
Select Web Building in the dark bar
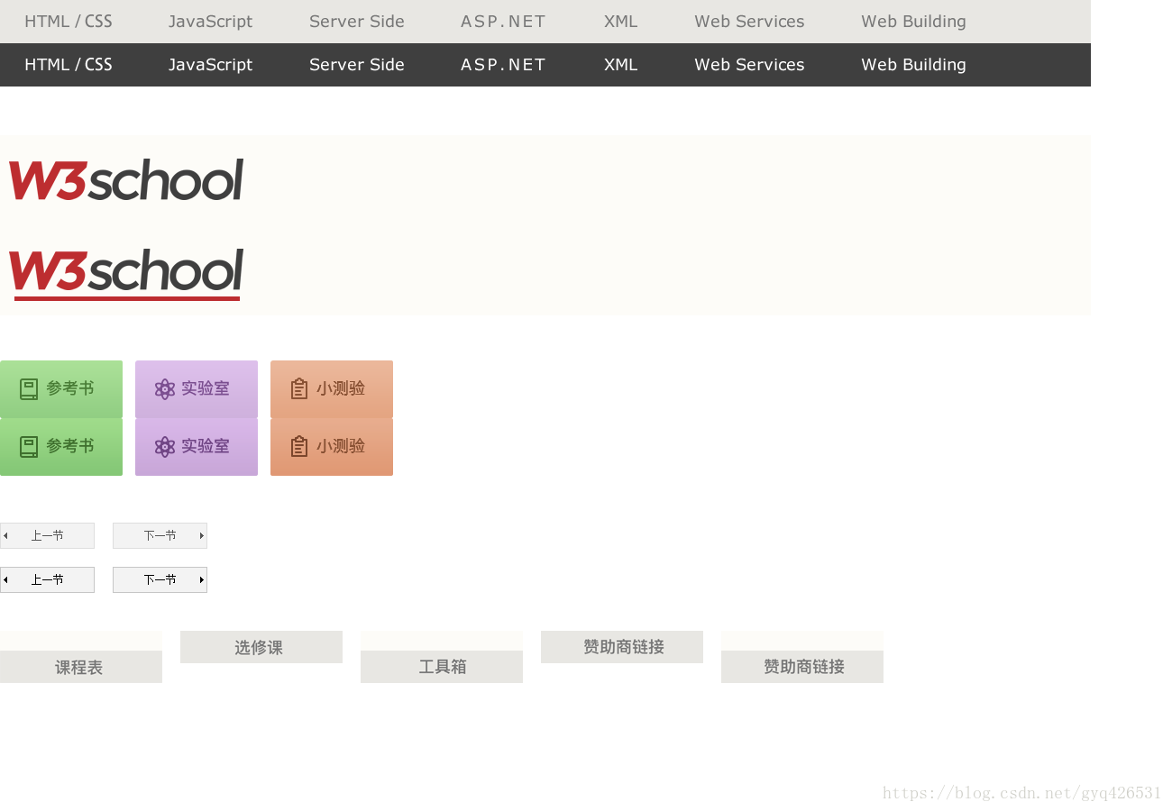pyautogui.click(x=913, y=65)
